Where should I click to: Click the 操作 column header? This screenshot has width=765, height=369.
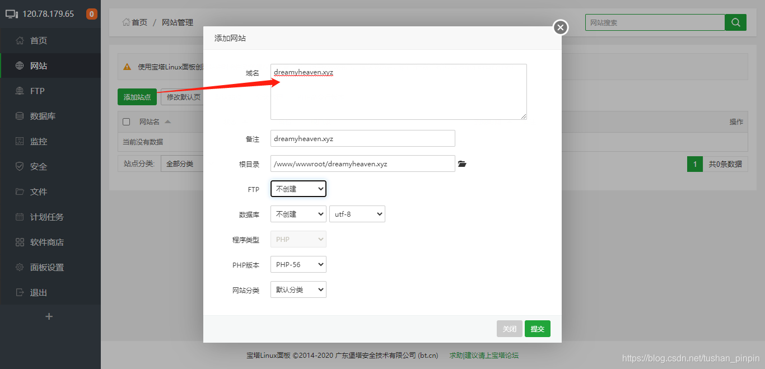[x=736, y=122]
